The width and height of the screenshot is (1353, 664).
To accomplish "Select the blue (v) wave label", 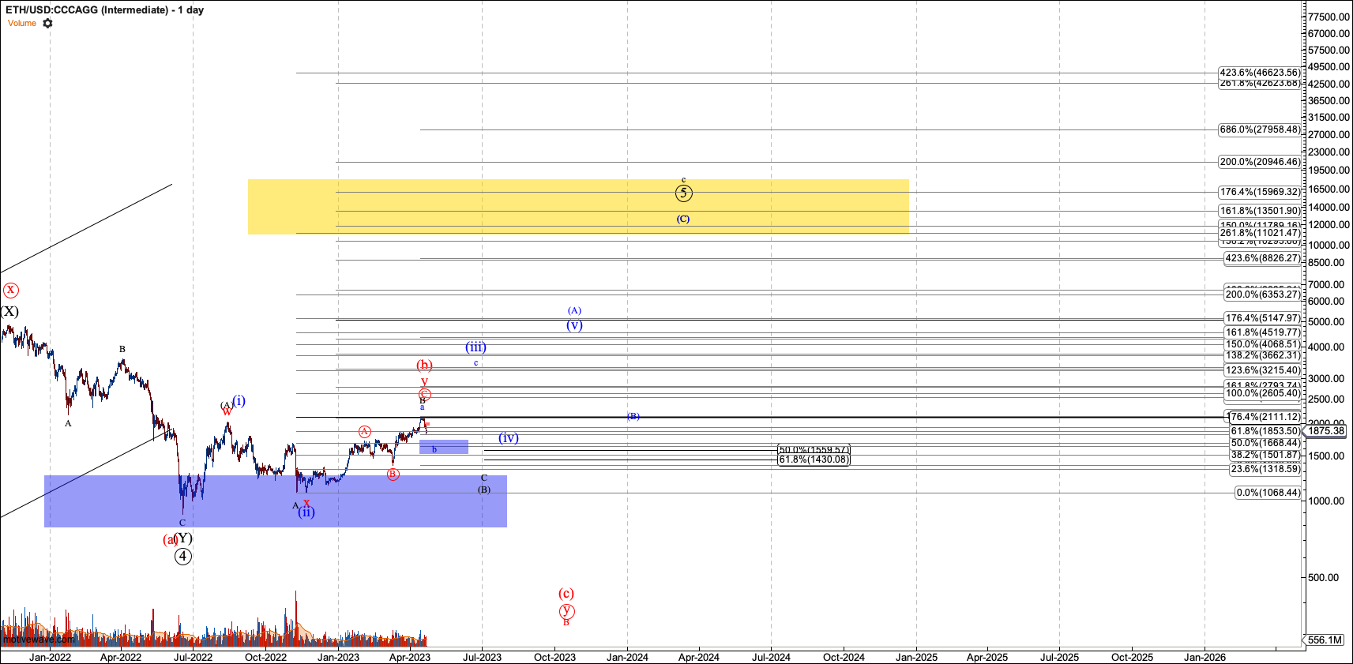I will (574, 324).
